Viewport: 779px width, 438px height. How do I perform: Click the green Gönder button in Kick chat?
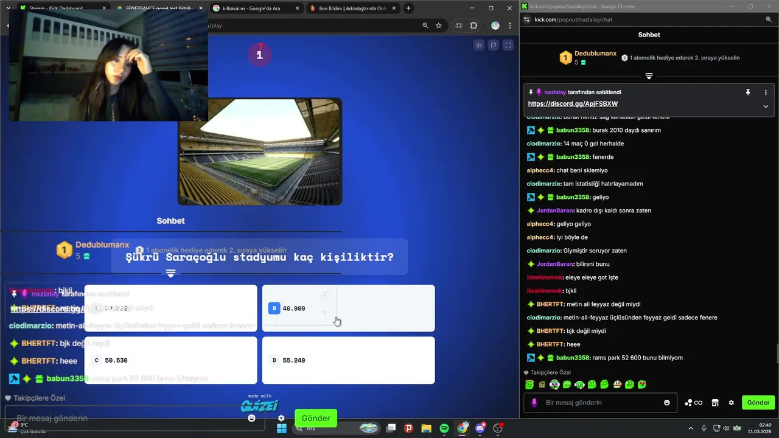758,403
